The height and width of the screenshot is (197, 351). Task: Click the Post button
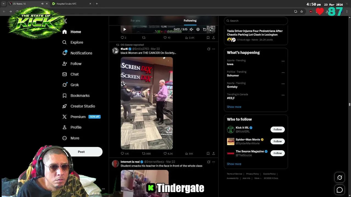[81, 152]
